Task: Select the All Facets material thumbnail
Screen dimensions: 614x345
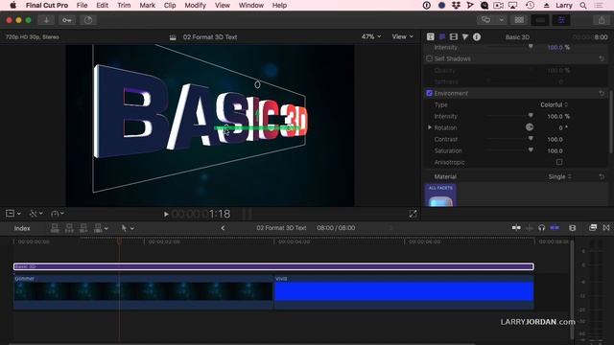Action: [440, 195]
